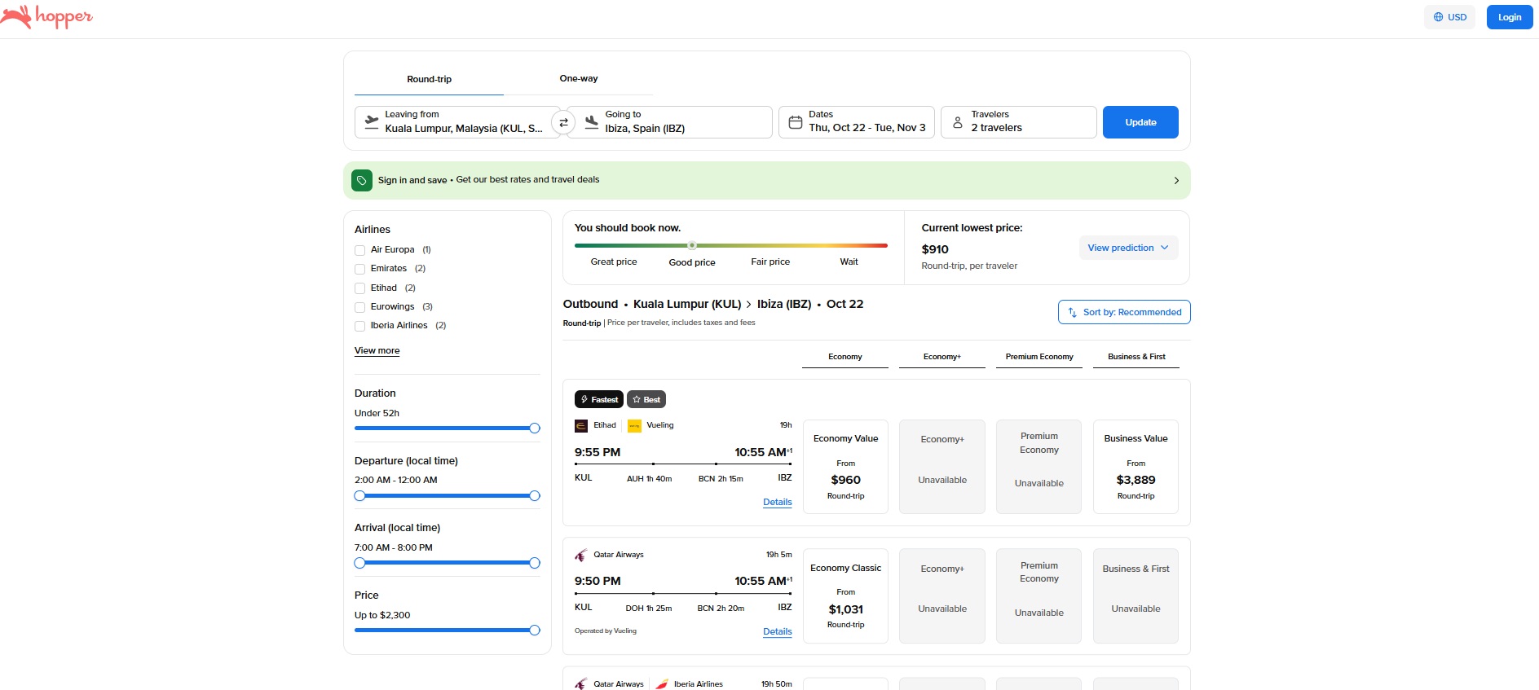Click the Hopper rabbit logo

click(x=46, y=16)
